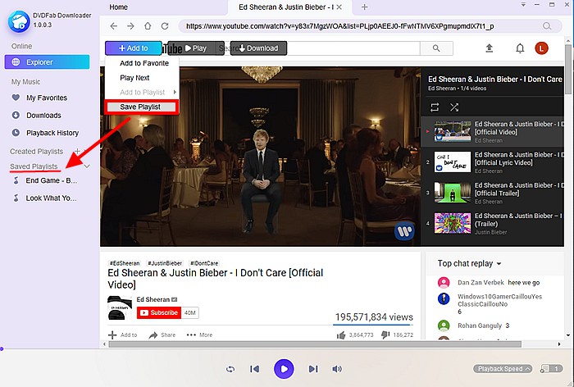
Task: Play the Justin Bieber Trailer entry
Action: (492, 223)
